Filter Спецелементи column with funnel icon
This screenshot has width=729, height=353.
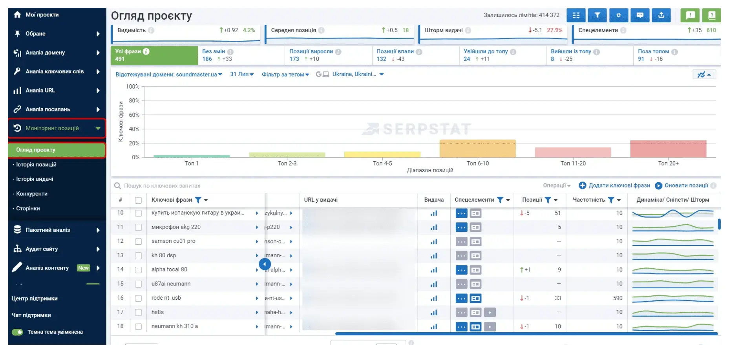click(x=500, y=200)
